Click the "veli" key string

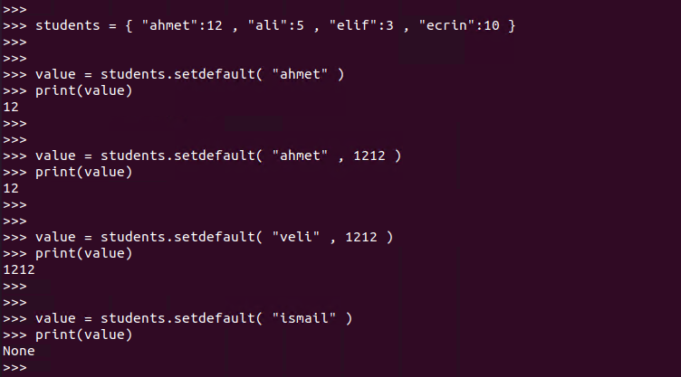pos(296,237)
